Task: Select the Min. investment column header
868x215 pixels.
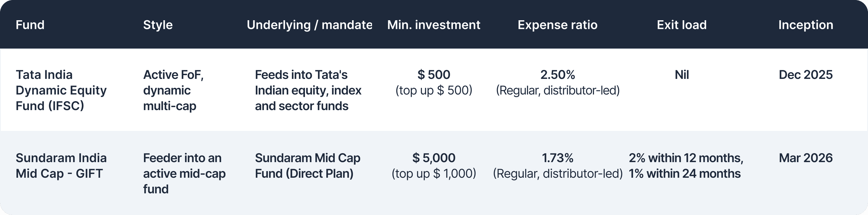Action: (x=434, y=25)
